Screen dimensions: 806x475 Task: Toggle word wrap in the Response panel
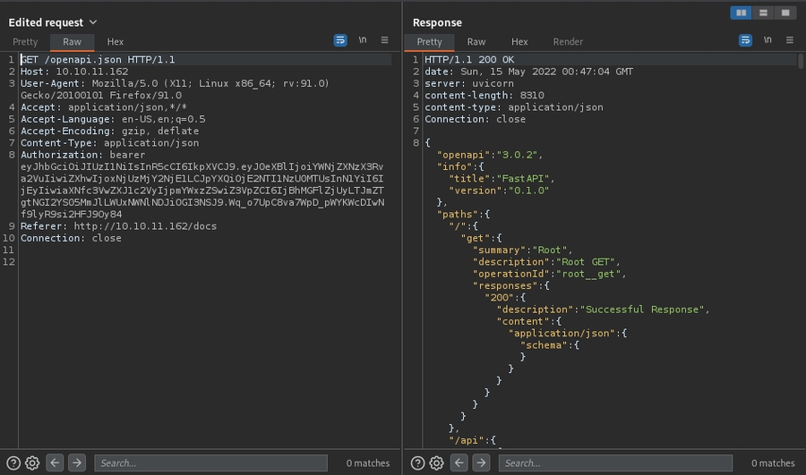tap(745, 41)
